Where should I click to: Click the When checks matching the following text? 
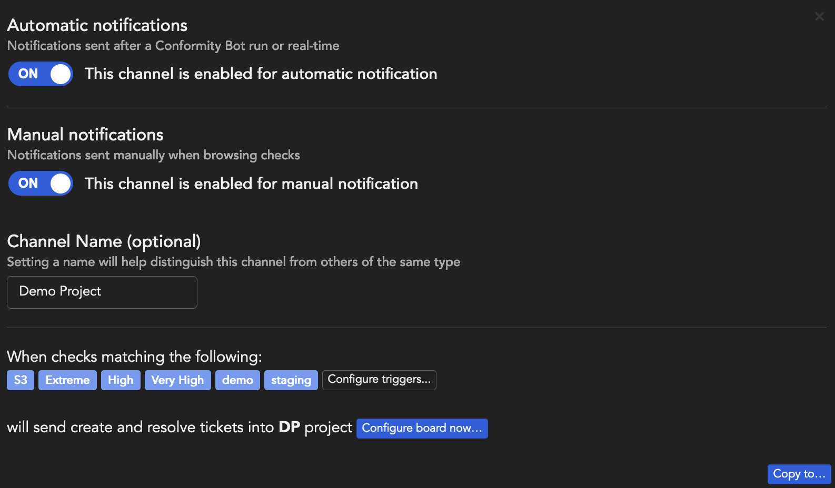click(134, 357)
